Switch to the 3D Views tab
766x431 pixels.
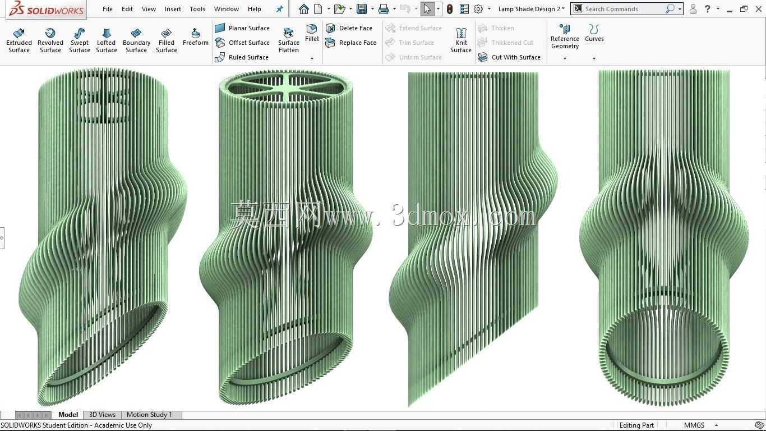pyautogui.click(x=102, y=415)
